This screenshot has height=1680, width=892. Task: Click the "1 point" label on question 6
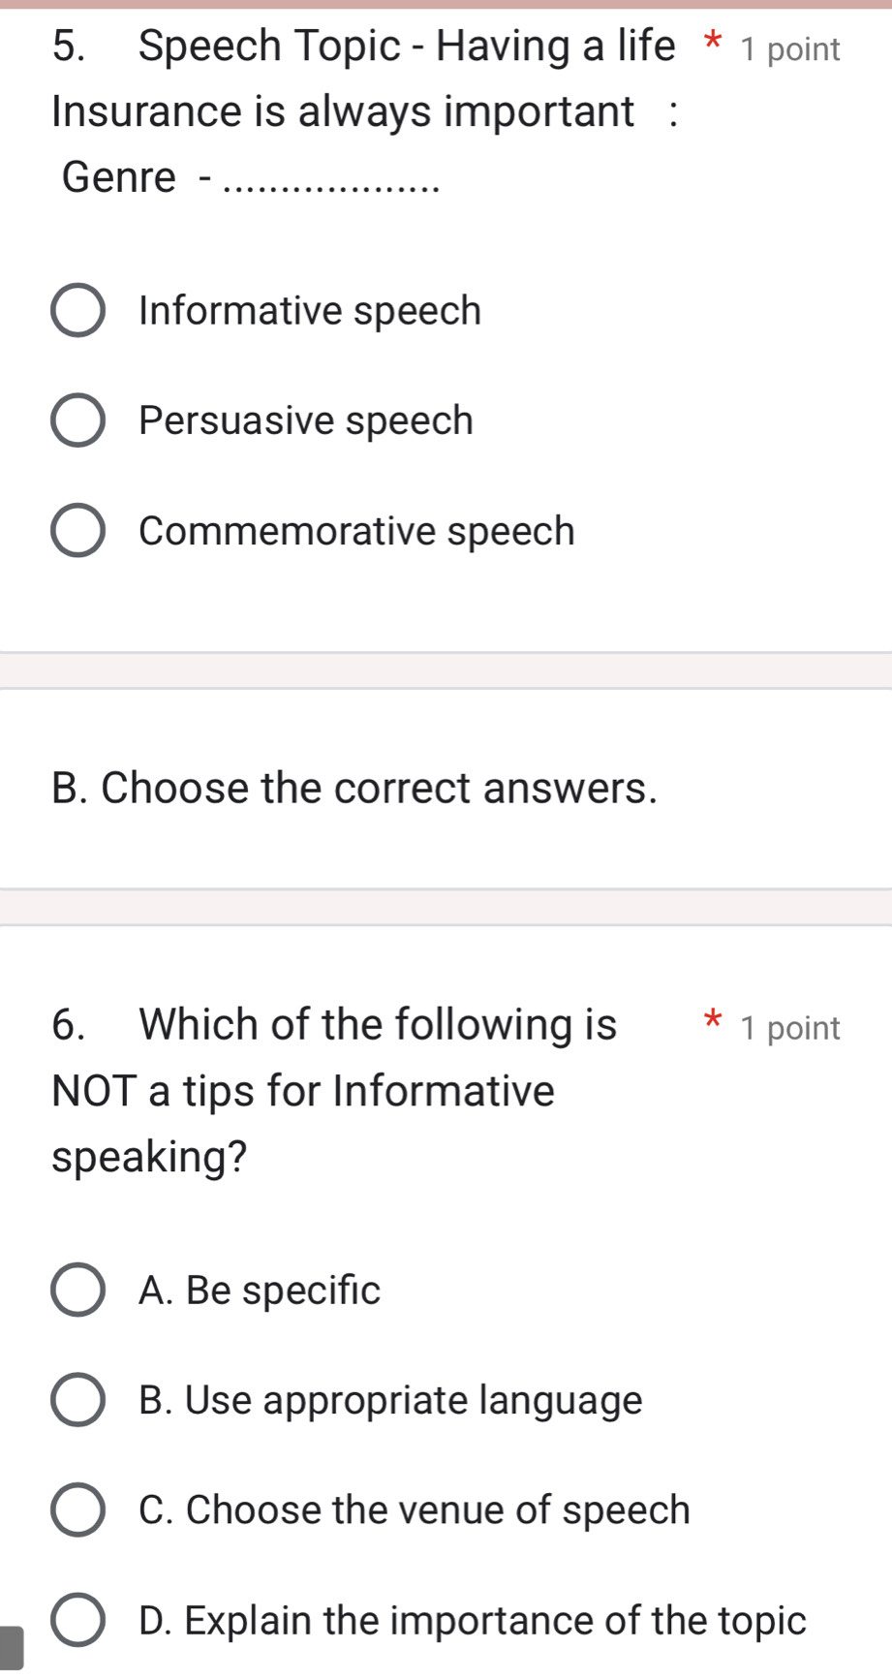click(788, 1028)
